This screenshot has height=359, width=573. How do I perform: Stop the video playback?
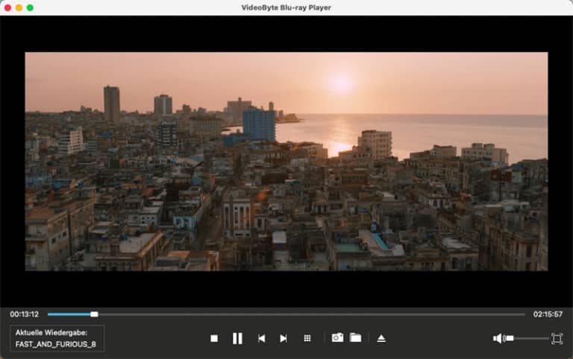(x=214, y=338)
